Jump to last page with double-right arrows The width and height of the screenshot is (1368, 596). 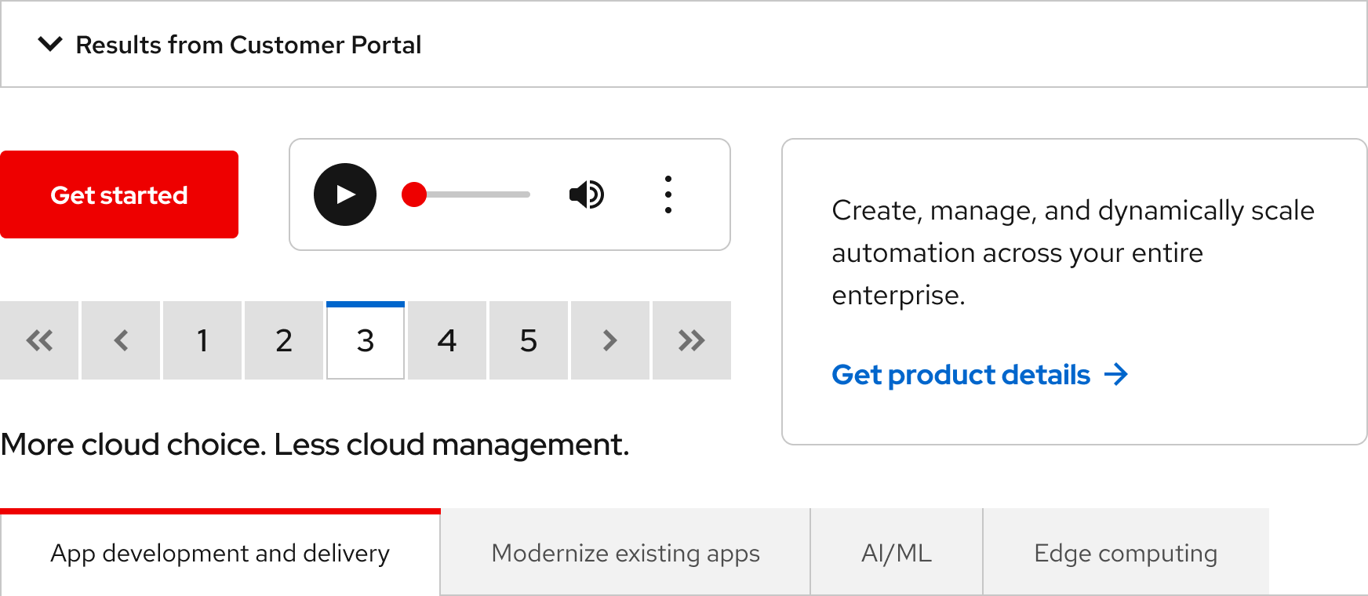click(x=692, y=340)
